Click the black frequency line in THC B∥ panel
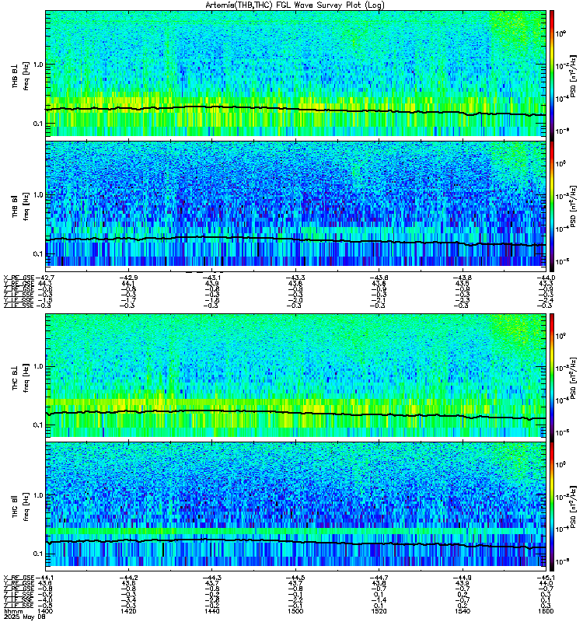Viewport: 583px width, 622px height. coord(295,541)
